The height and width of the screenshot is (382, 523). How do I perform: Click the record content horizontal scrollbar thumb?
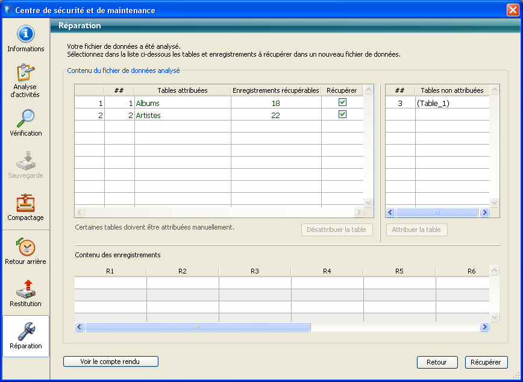click(198, 327)
